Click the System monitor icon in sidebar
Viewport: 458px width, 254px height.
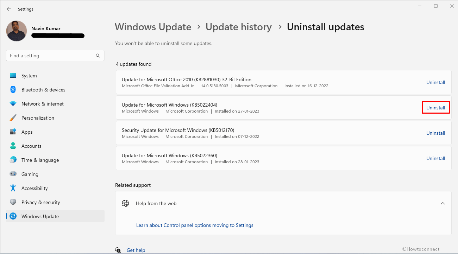(x=13, y=76)
